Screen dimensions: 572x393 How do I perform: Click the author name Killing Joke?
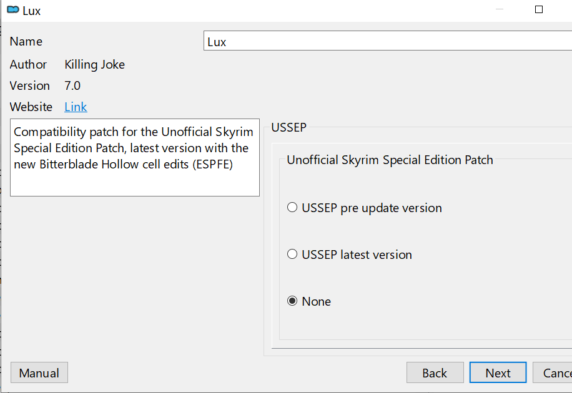(x=94, y=64)
